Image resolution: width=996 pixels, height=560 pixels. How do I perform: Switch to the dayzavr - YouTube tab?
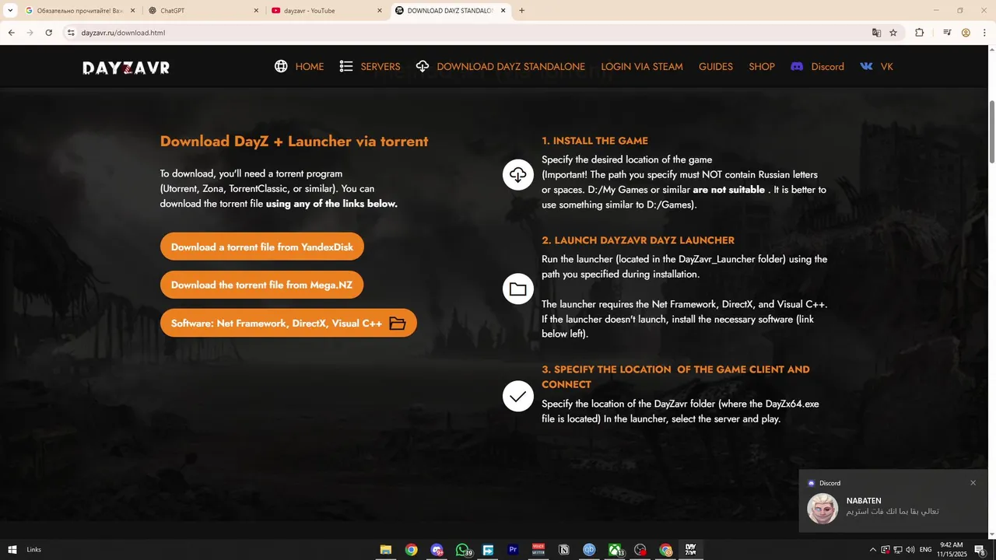coord(325,11)
